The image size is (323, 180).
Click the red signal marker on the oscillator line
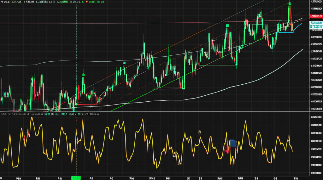pos(227,150)
